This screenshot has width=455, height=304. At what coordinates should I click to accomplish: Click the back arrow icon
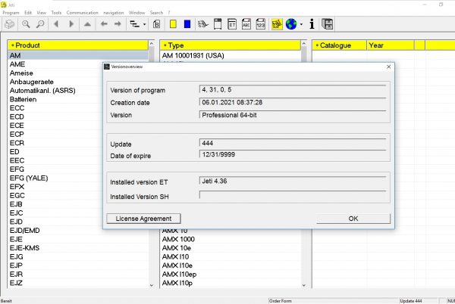click(104, 24)
